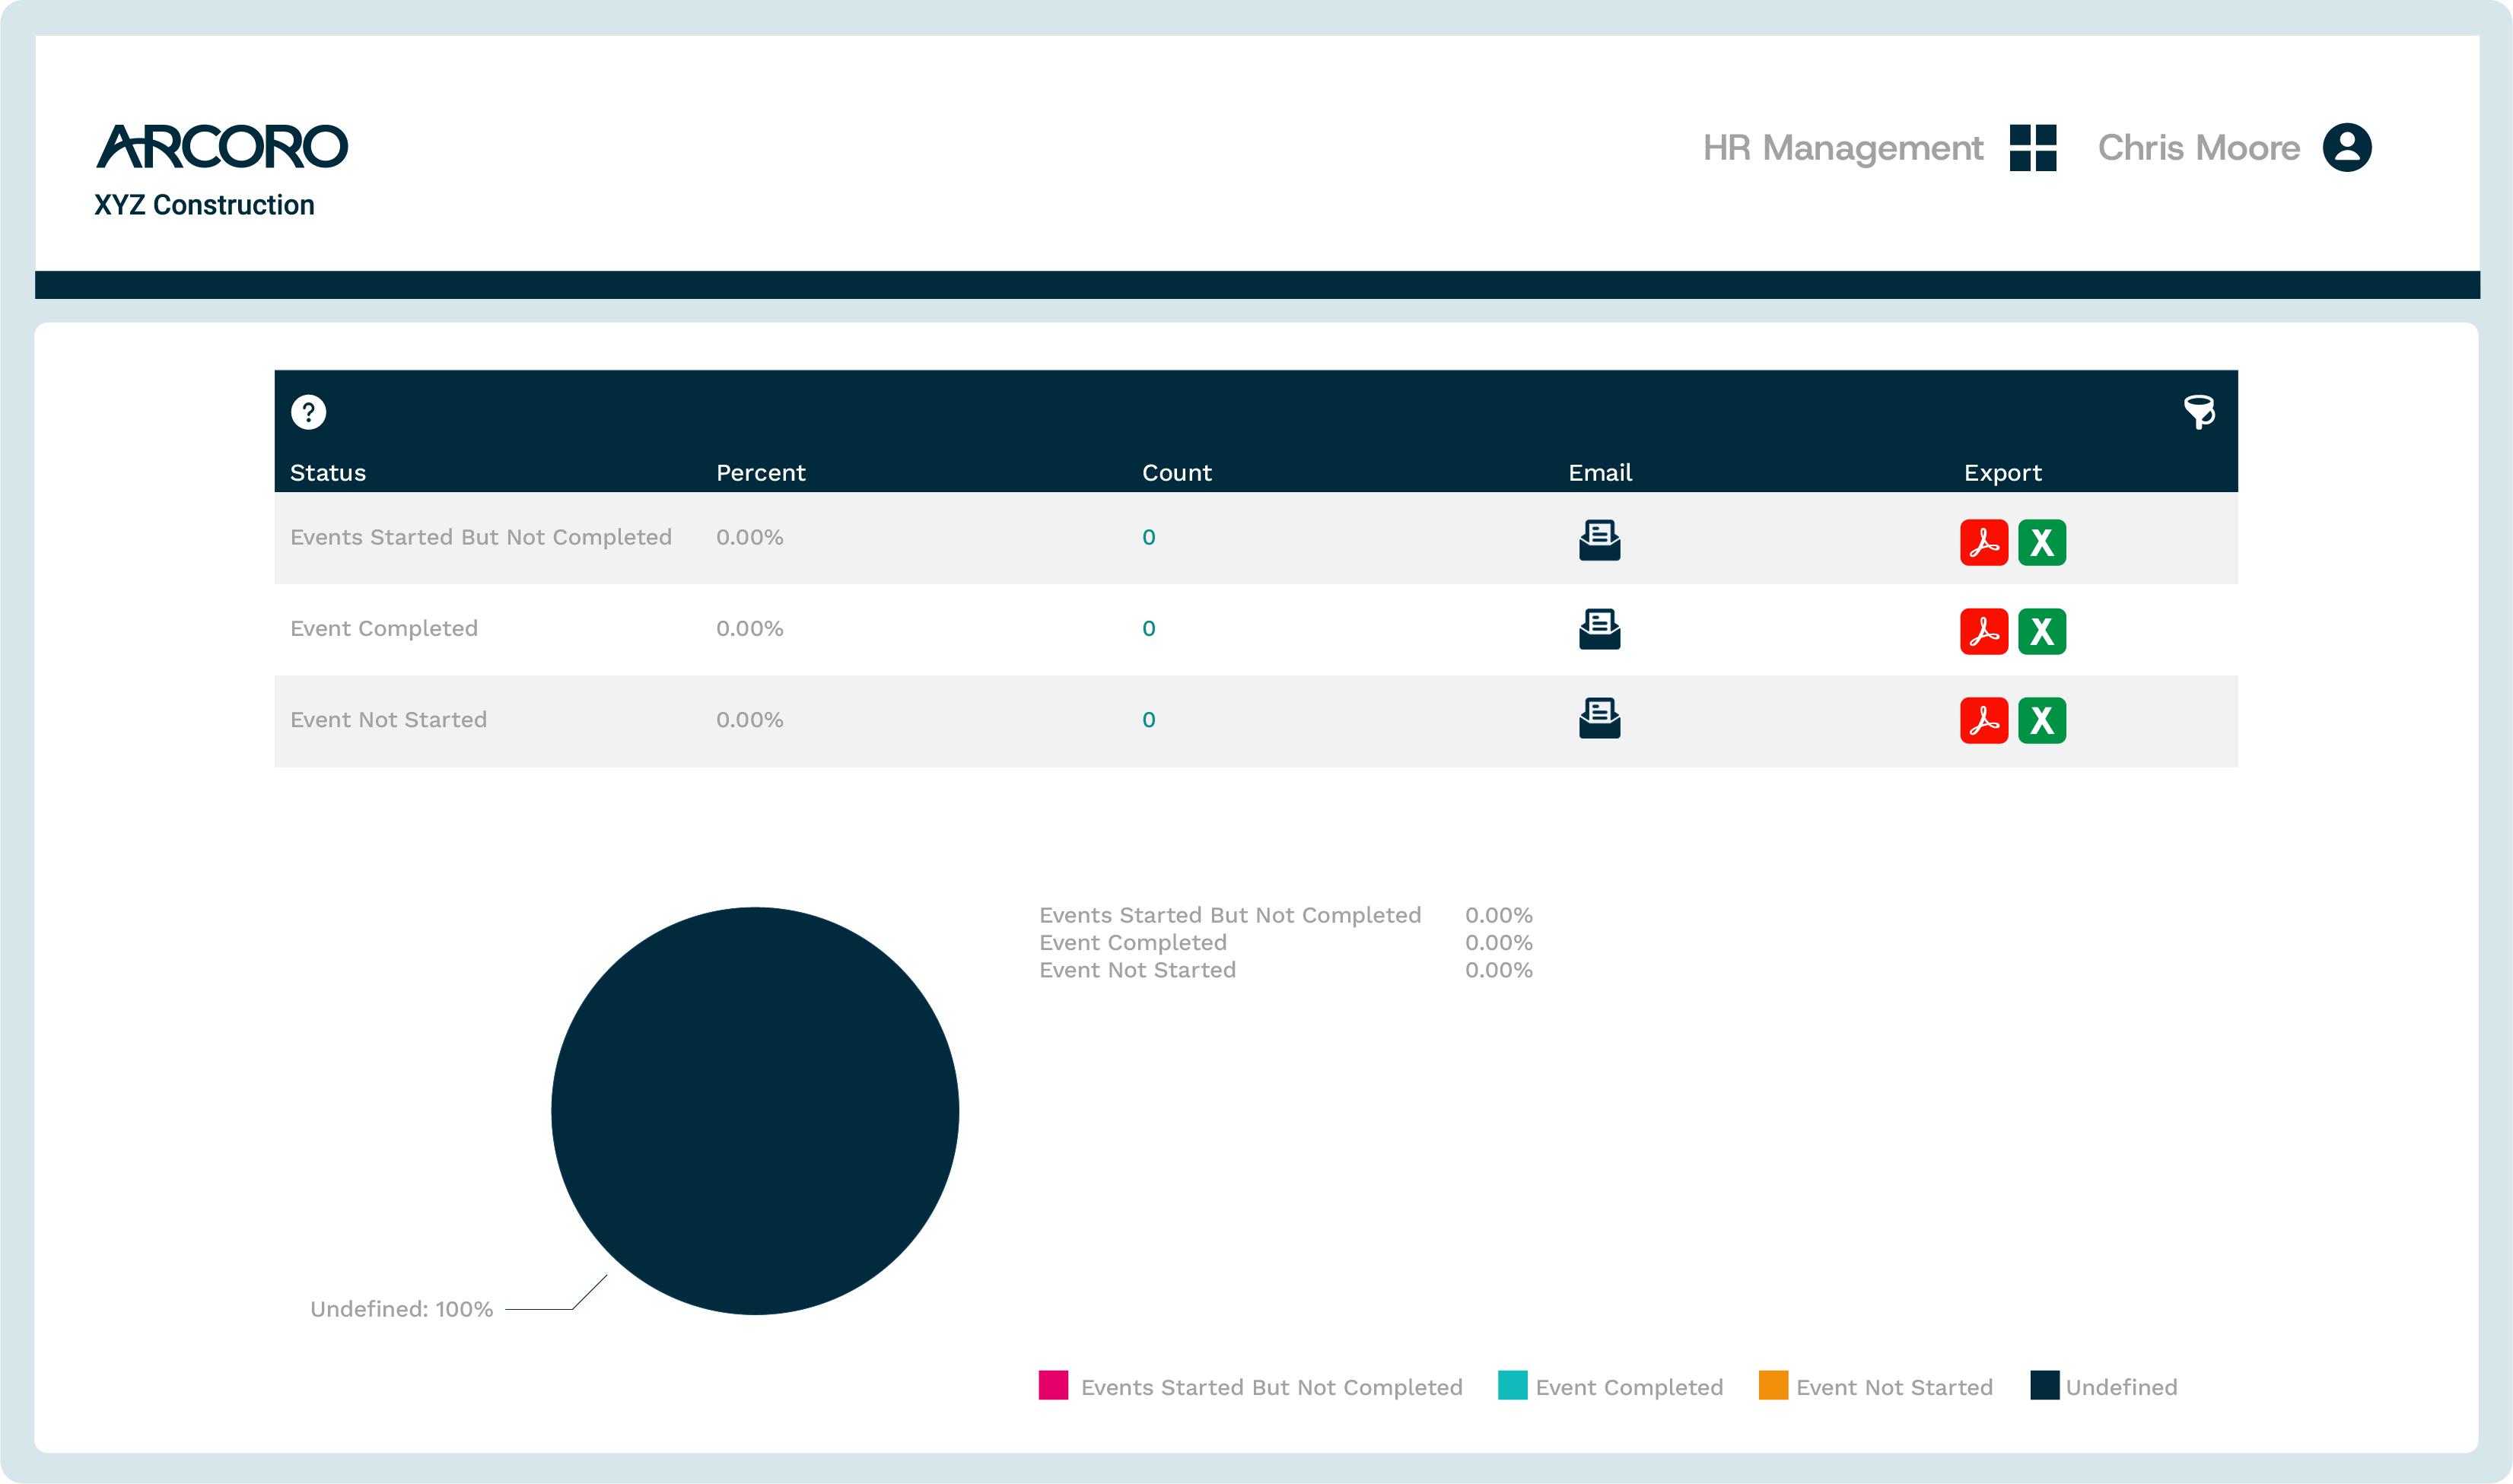Export Event Not Started to Excel
The width and height of the screenshot is (2513, 1484).
click(2042, 720)
